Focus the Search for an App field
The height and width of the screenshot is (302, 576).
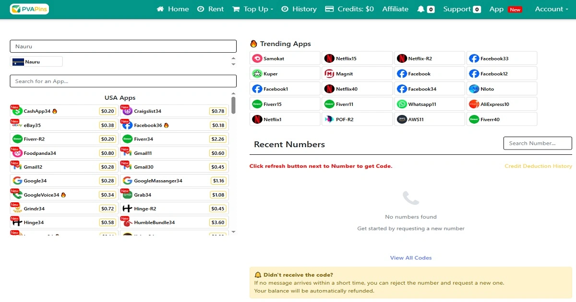[x=123, y=81]
